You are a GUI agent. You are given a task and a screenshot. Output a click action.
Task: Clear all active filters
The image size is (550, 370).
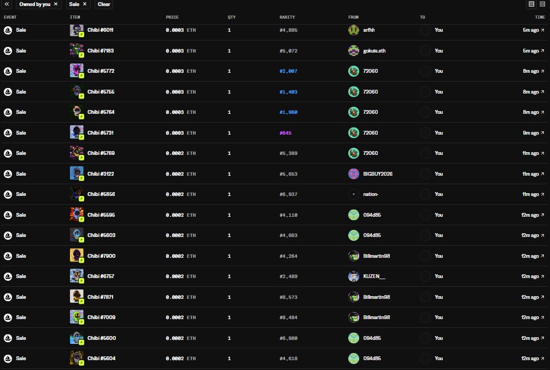pyautogui.click(x=104, y=4)
